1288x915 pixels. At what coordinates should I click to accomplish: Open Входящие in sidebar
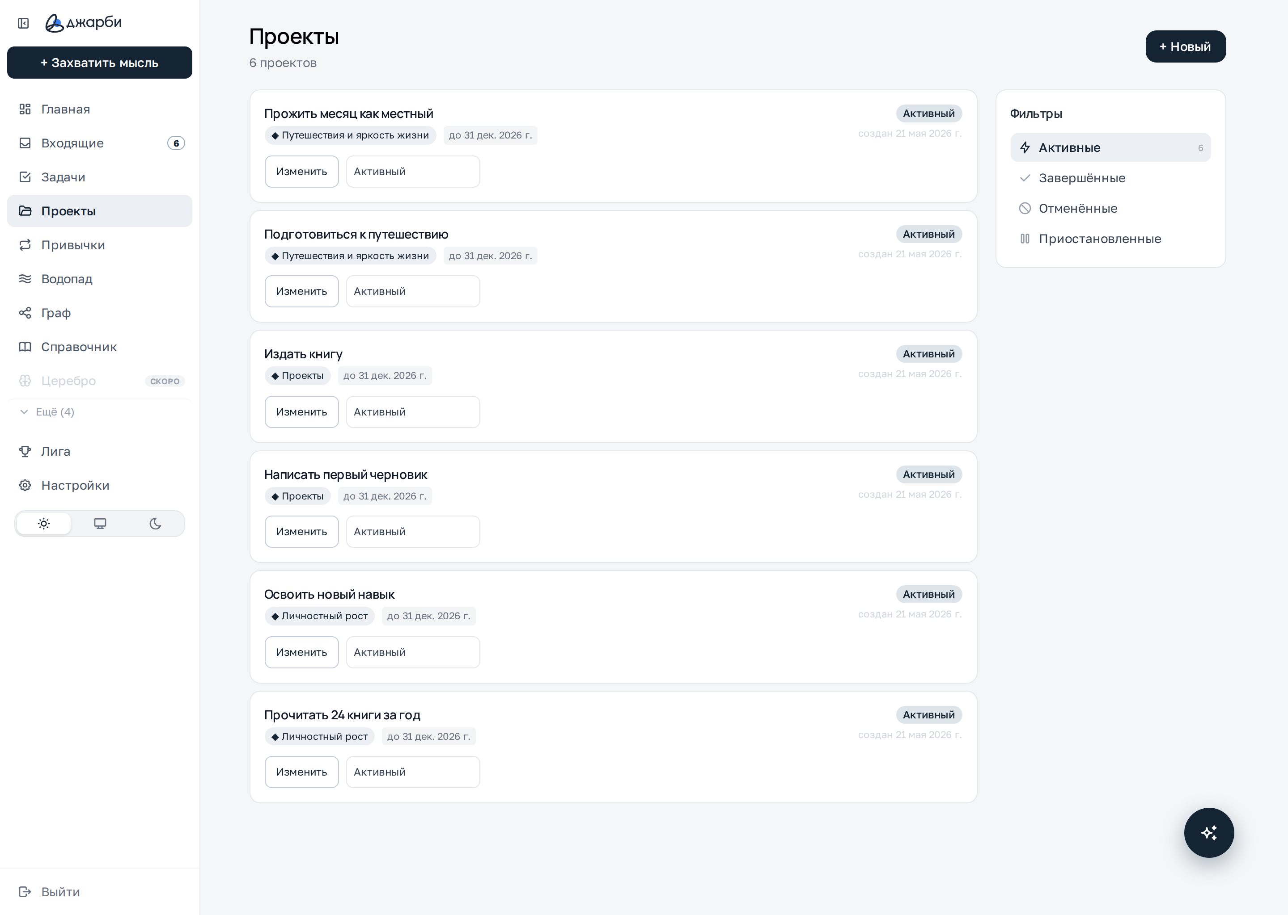99,143
